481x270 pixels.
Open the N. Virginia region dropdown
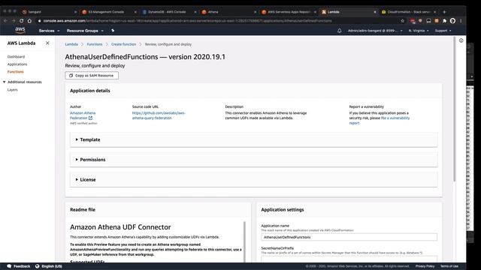tap(419, 31)
